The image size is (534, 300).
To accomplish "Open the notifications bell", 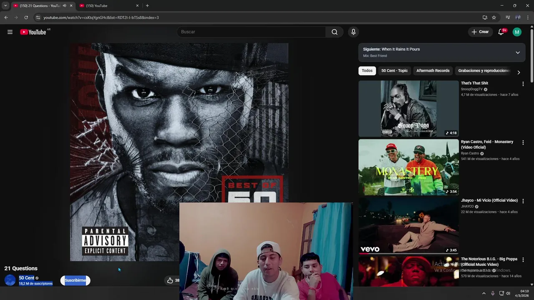I will tap(501, 32).
